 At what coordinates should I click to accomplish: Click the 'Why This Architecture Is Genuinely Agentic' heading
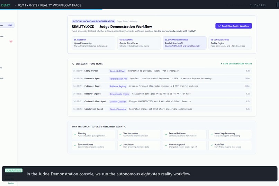coord(99,126)
